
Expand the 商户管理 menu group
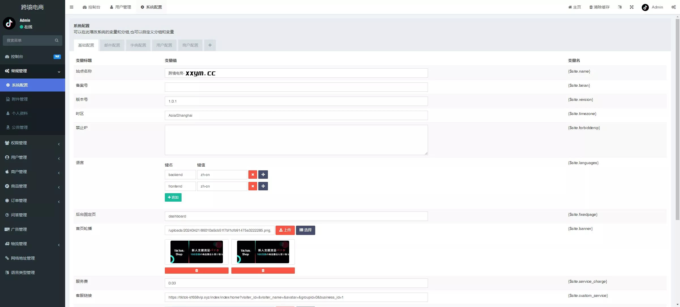click(x=33, y=172)
